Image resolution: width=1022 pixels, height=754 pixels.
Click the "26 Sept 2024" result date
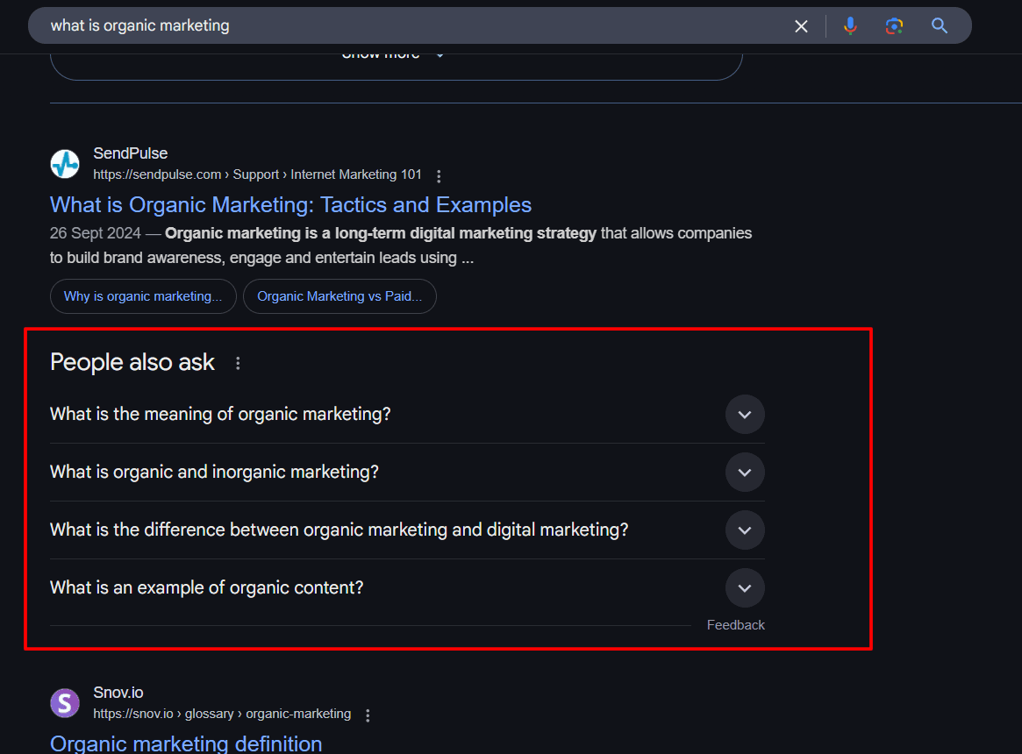pos(95,233)
